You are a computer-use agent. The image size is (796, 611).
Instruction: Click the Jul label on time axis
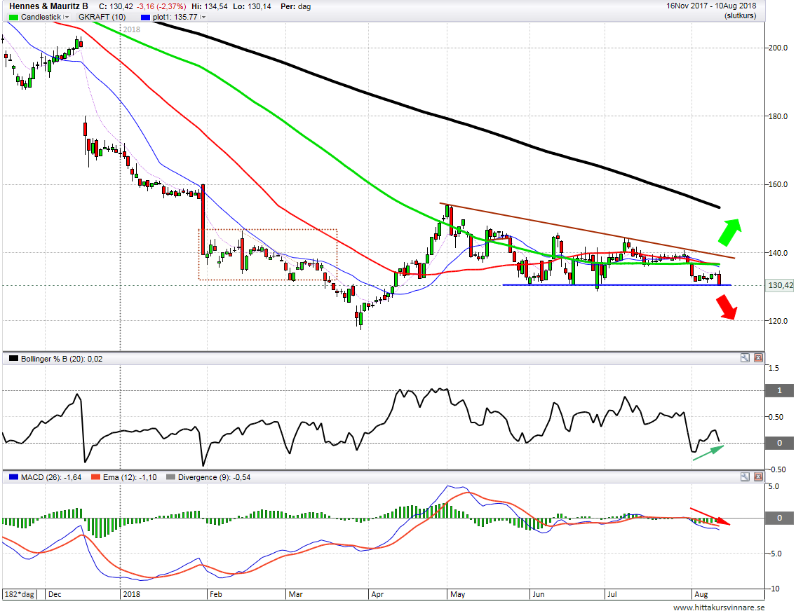(x=612, y=594)
